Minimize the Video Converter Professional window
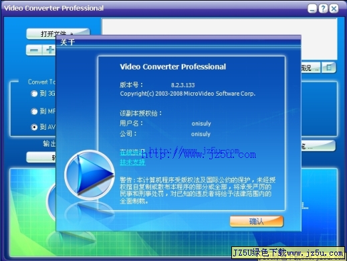The width and height of the screenshot is (347, 261). pos(312,9)
